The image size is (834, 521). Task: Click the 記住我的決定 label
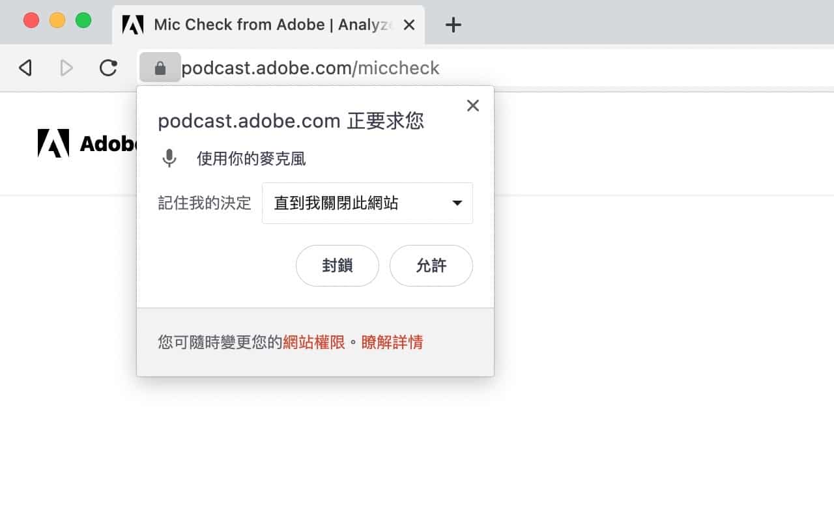coord(205,203)
